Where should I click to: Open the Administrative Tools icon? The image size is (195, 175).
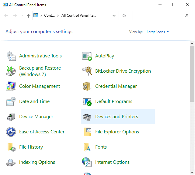click(x=11, y=56)
